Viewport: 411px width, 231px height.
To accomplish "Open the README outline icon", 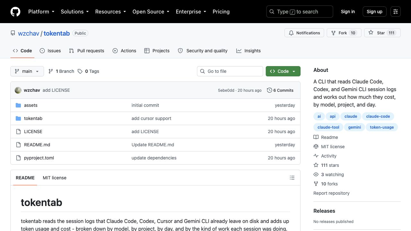I will click(x=292, y=178).
